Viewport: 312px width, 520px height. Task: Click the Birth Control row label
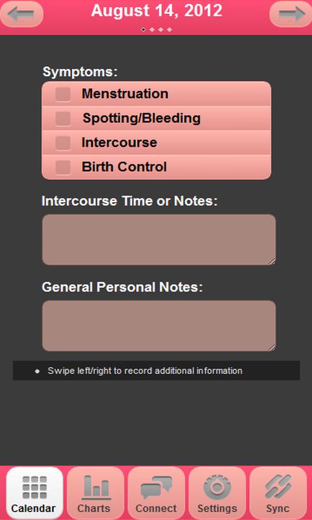(x=124, y=167)
